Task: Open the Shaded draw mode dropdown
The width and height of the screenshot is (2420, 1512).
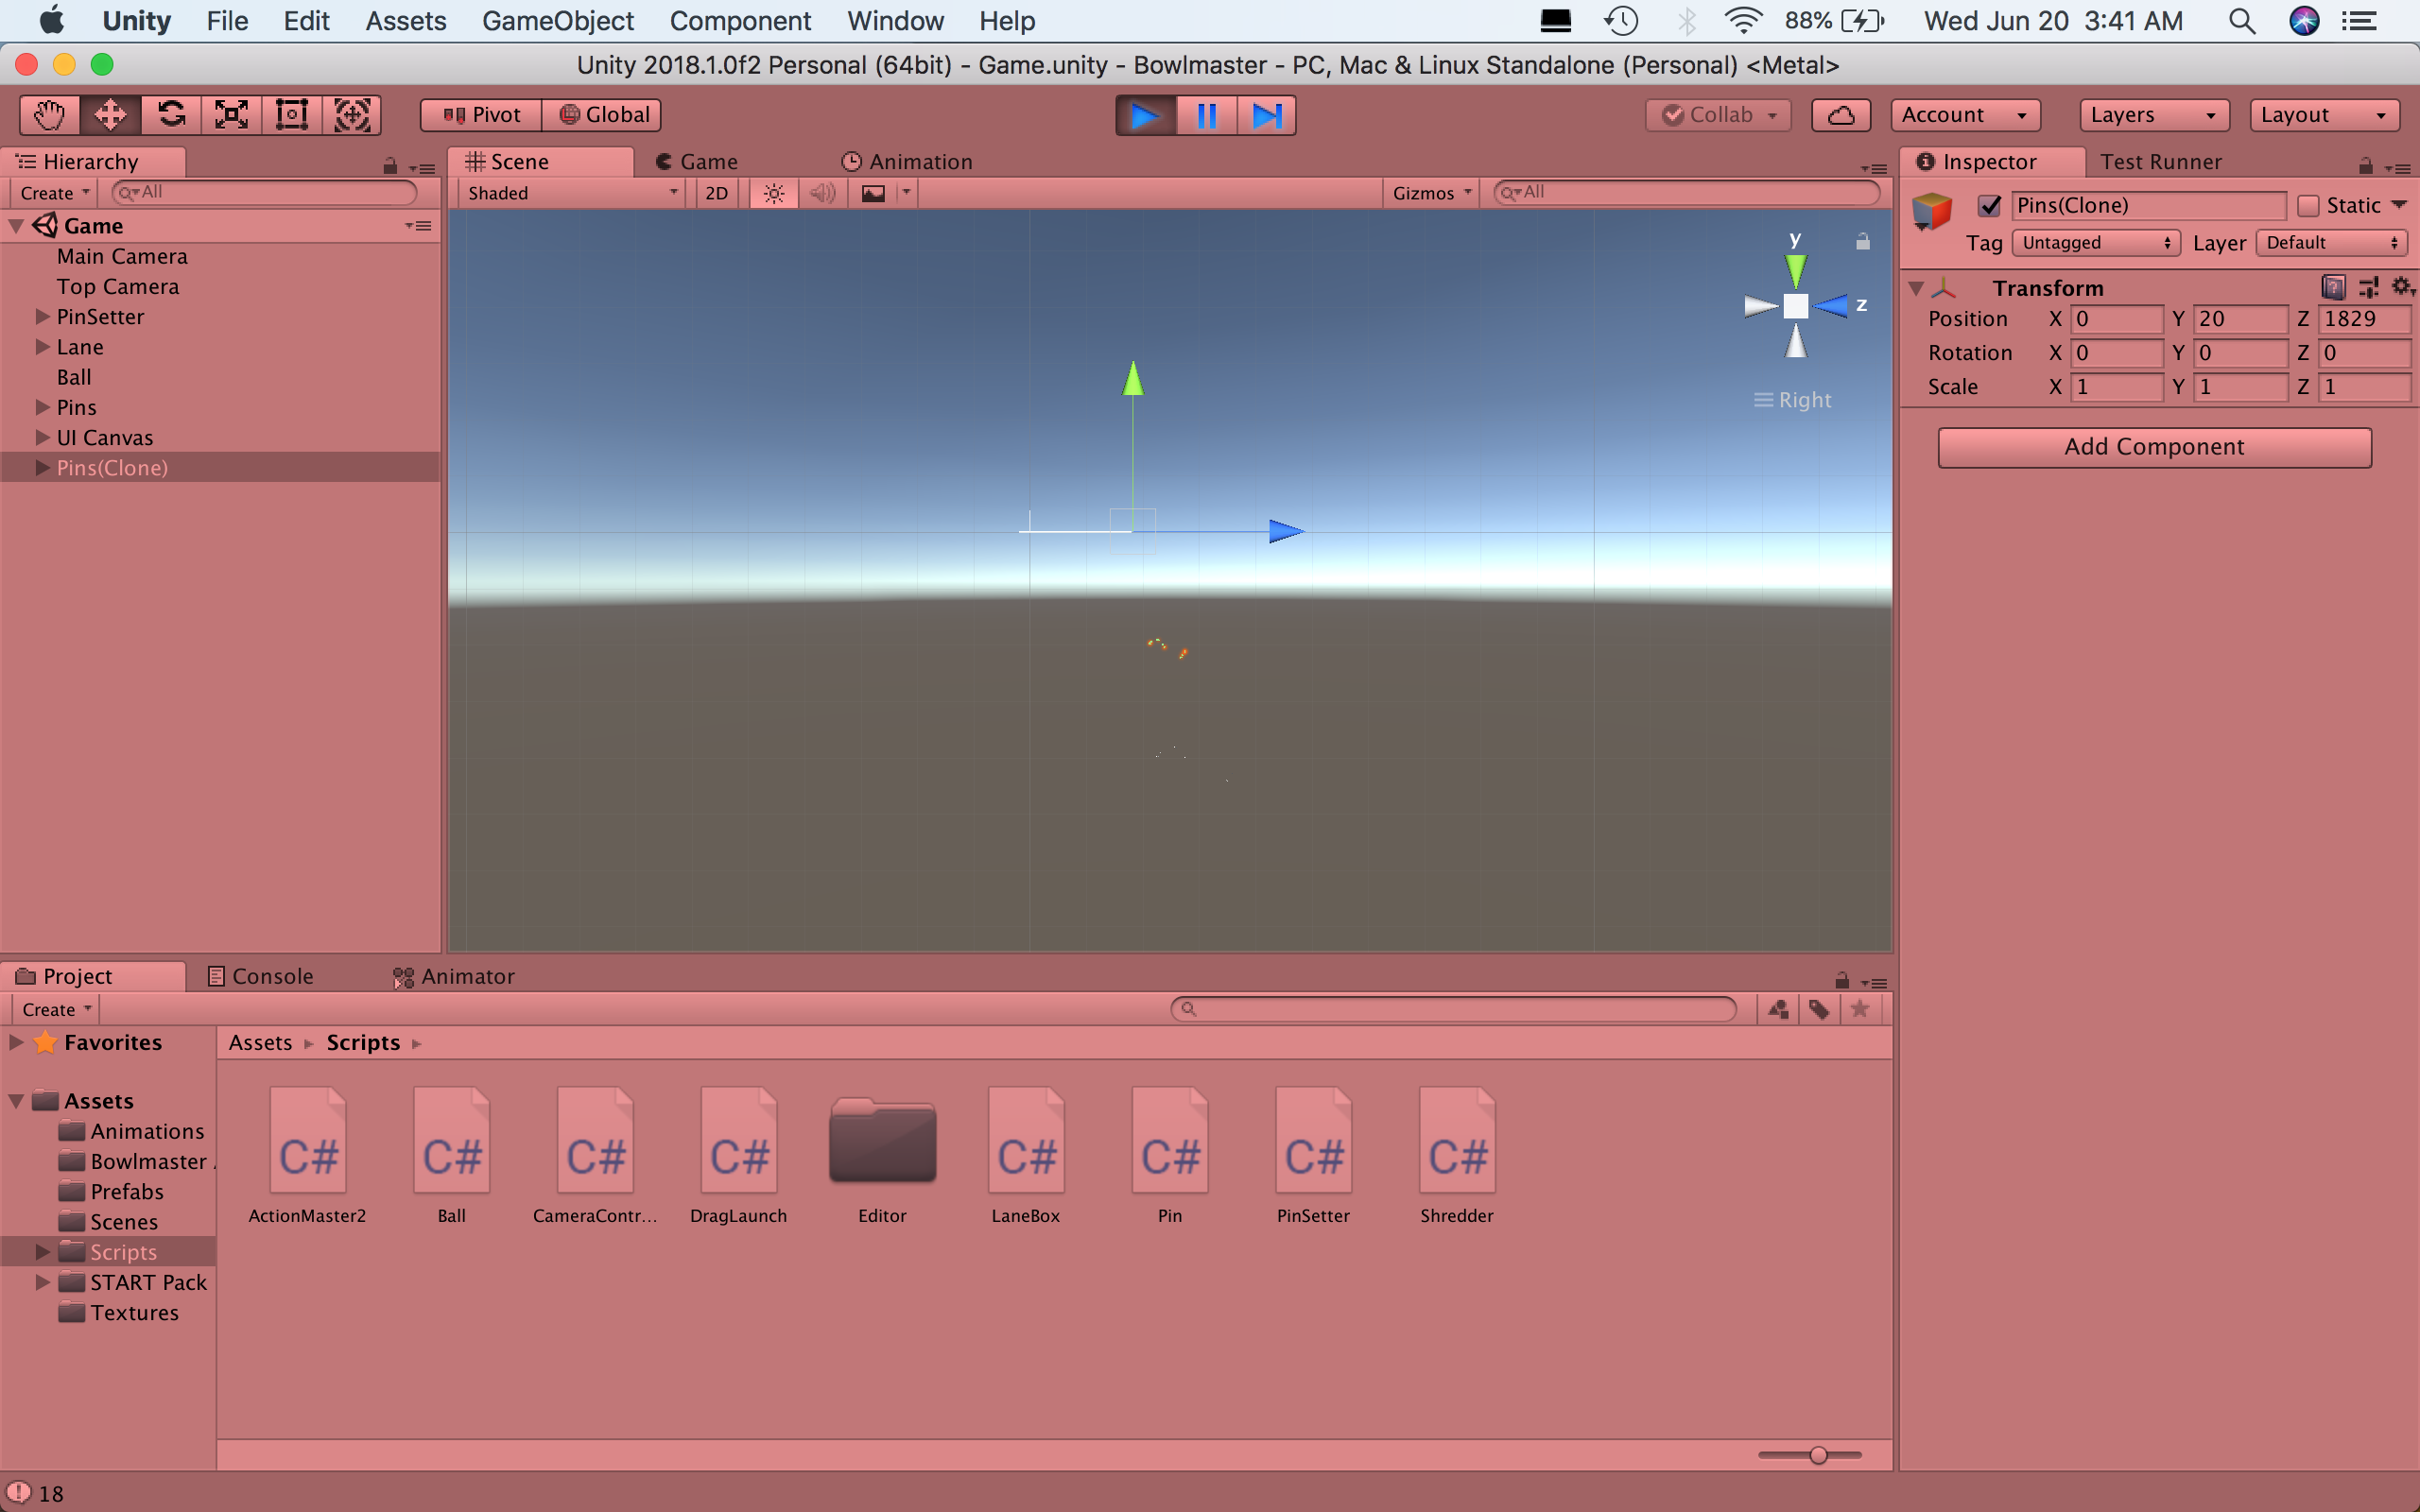Action: pyautogui.click(x=572, y=193)
